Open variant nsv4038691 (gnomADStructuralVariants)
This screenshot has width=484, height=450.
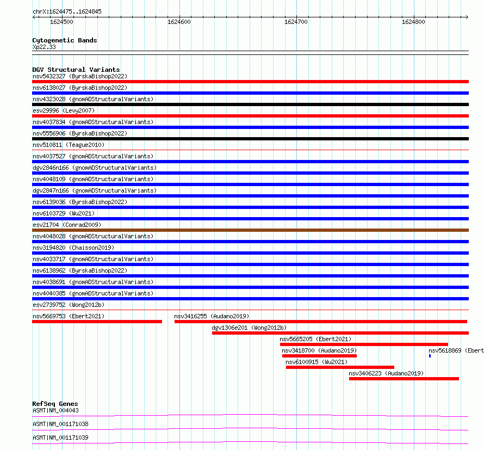[x=93, y=282]
